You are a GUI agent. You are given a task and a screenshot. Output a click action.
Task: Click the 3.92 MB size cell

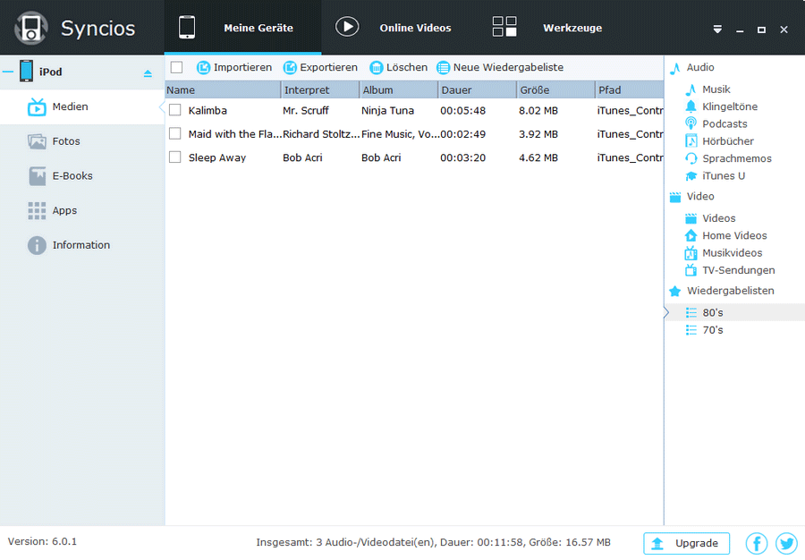(538, 134)
